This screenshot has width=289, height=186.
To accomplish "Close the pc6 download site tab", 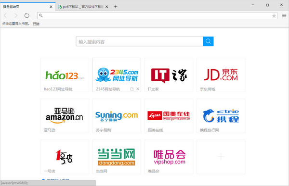I will [107, 7].
